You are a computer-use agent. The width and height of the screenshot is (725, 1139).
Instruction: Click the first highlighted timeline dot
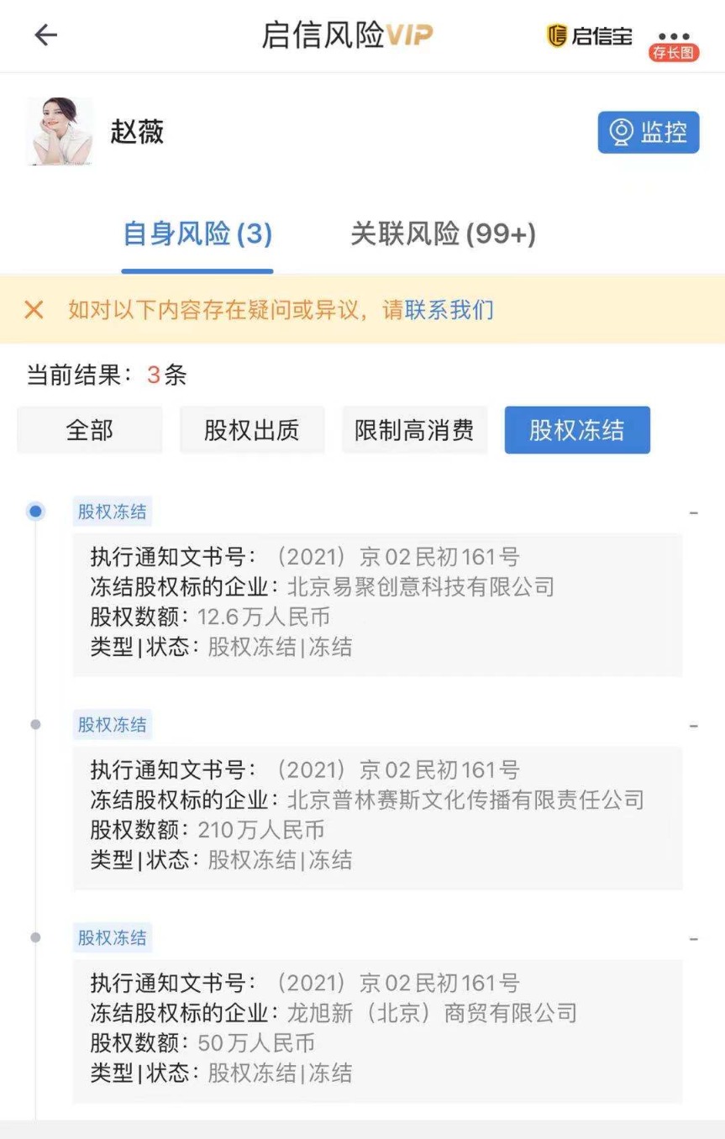pos(35,511)
